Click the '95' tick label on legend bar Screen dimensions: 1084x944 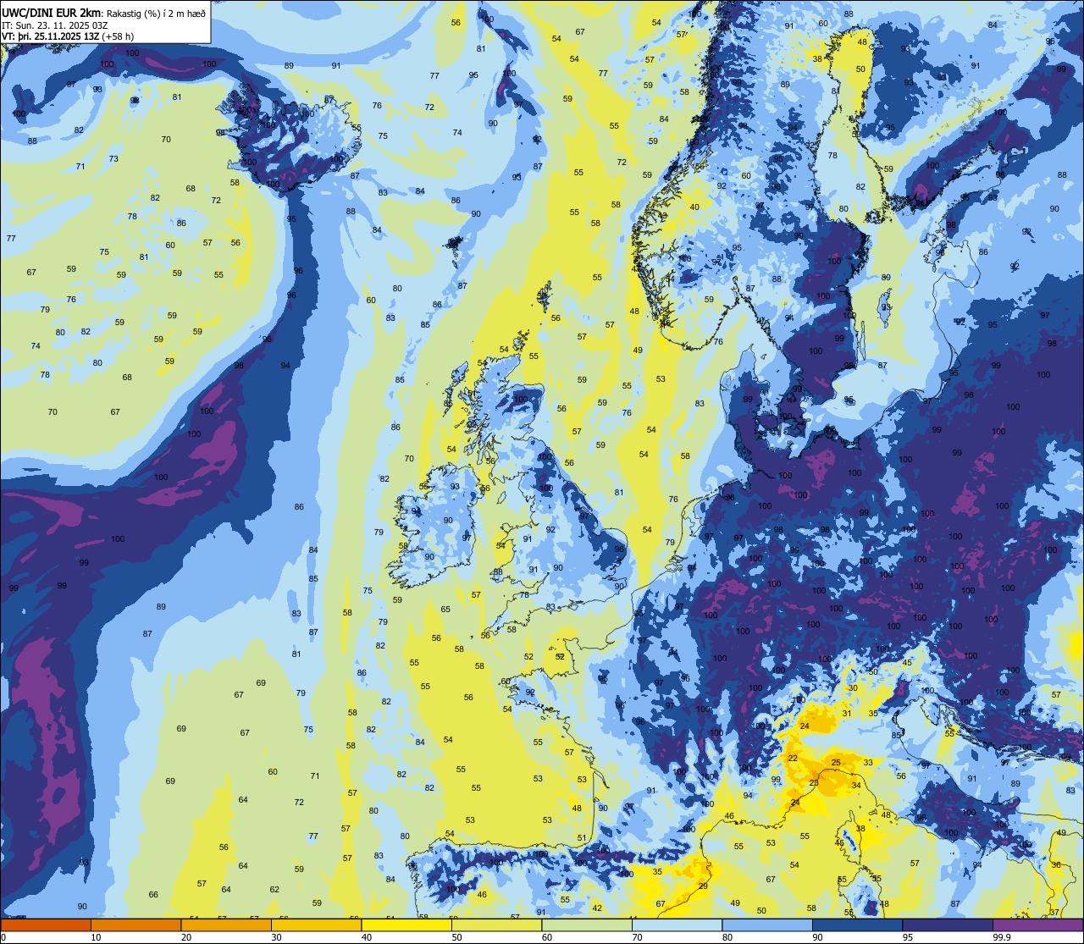click(x=909, y=937)
